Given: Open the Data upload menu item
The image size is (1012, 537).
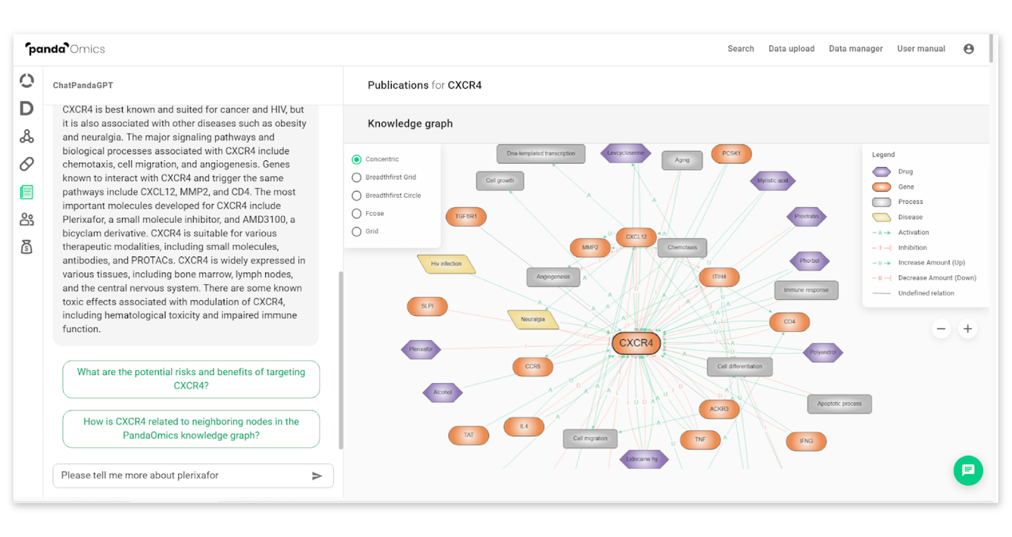Looking at the screenshot, I should tap(791, 49).
